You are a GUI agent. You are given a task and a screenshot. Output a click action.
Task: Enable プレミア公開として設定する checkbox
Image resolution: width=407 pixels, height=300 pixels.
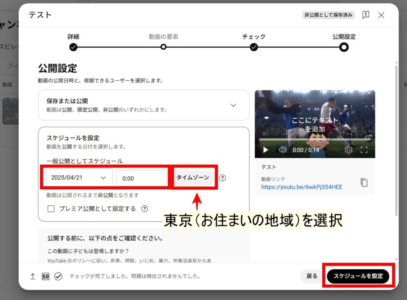tap(51, 209)
